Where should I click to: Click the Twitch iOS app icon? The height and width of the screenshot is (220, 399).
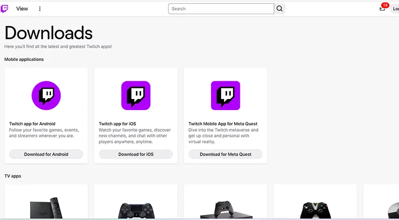(x=136, y=95)
